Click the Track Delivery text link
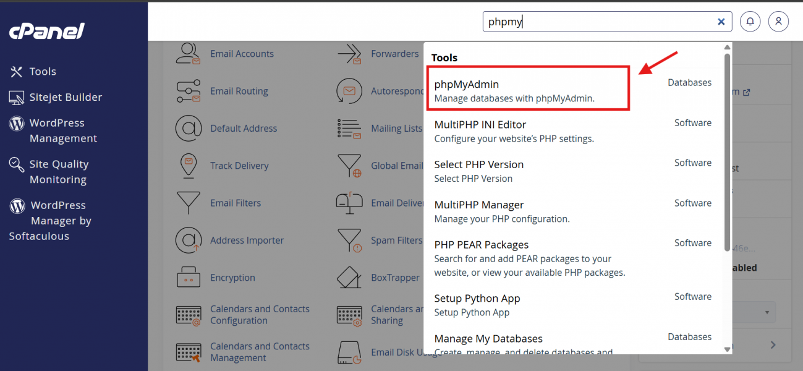 click(x=239, y=166)
